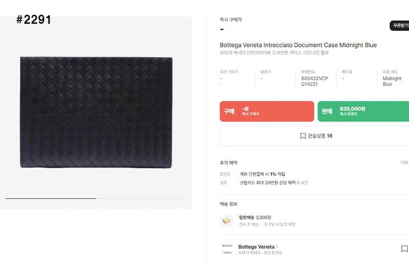Viewport: 409px width, 264px height.
Task: Click the shipping box icon
Action: tap(227, 220)
